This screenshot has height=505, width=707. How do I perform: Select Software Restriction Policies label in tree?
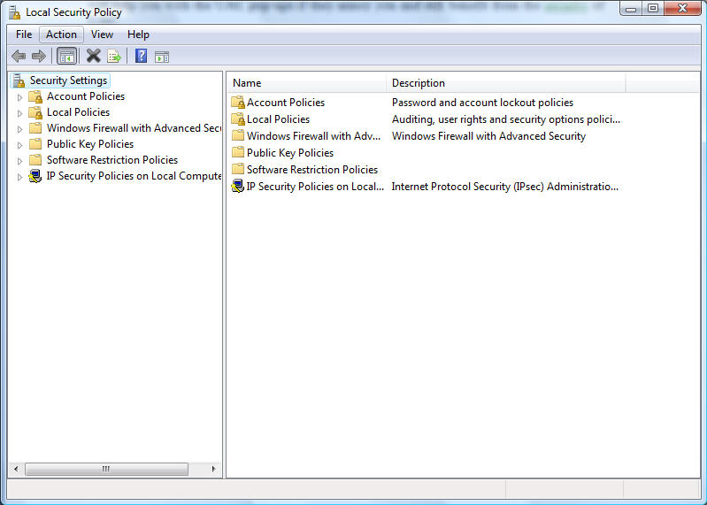[x=112, y=159]
